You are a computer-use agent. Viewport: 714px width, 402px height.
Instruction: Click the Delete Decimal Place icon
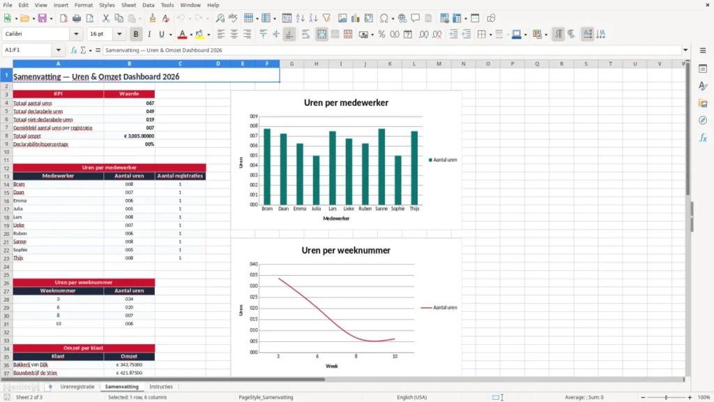[x=437, y=34]
